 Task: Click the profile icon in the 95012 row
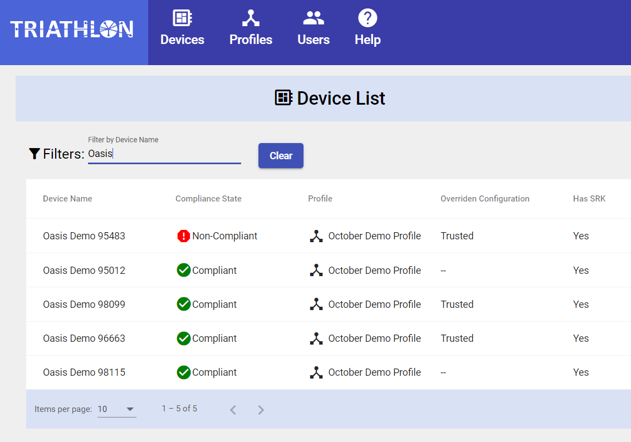point(316,271)
